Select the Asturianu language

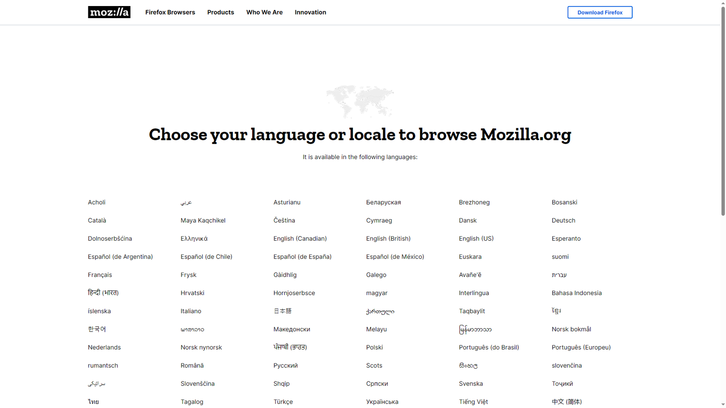coord(287,202)
